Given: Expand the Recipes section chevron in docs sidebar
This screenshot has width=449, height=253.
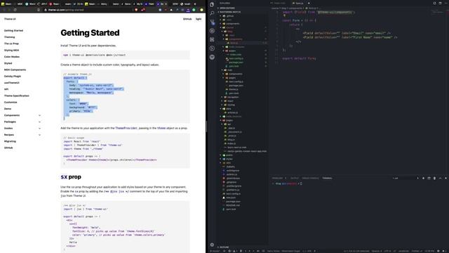Looking at the screenshot, I should (39, 135).
